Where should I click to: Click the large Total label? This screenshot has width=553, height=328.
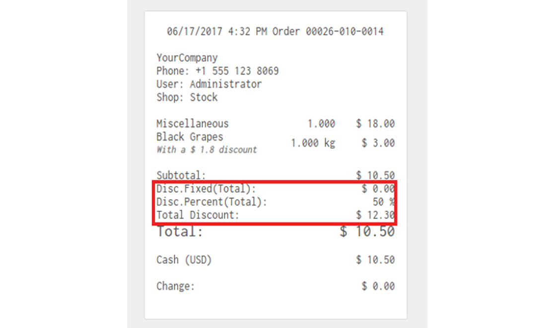[180, 232]
